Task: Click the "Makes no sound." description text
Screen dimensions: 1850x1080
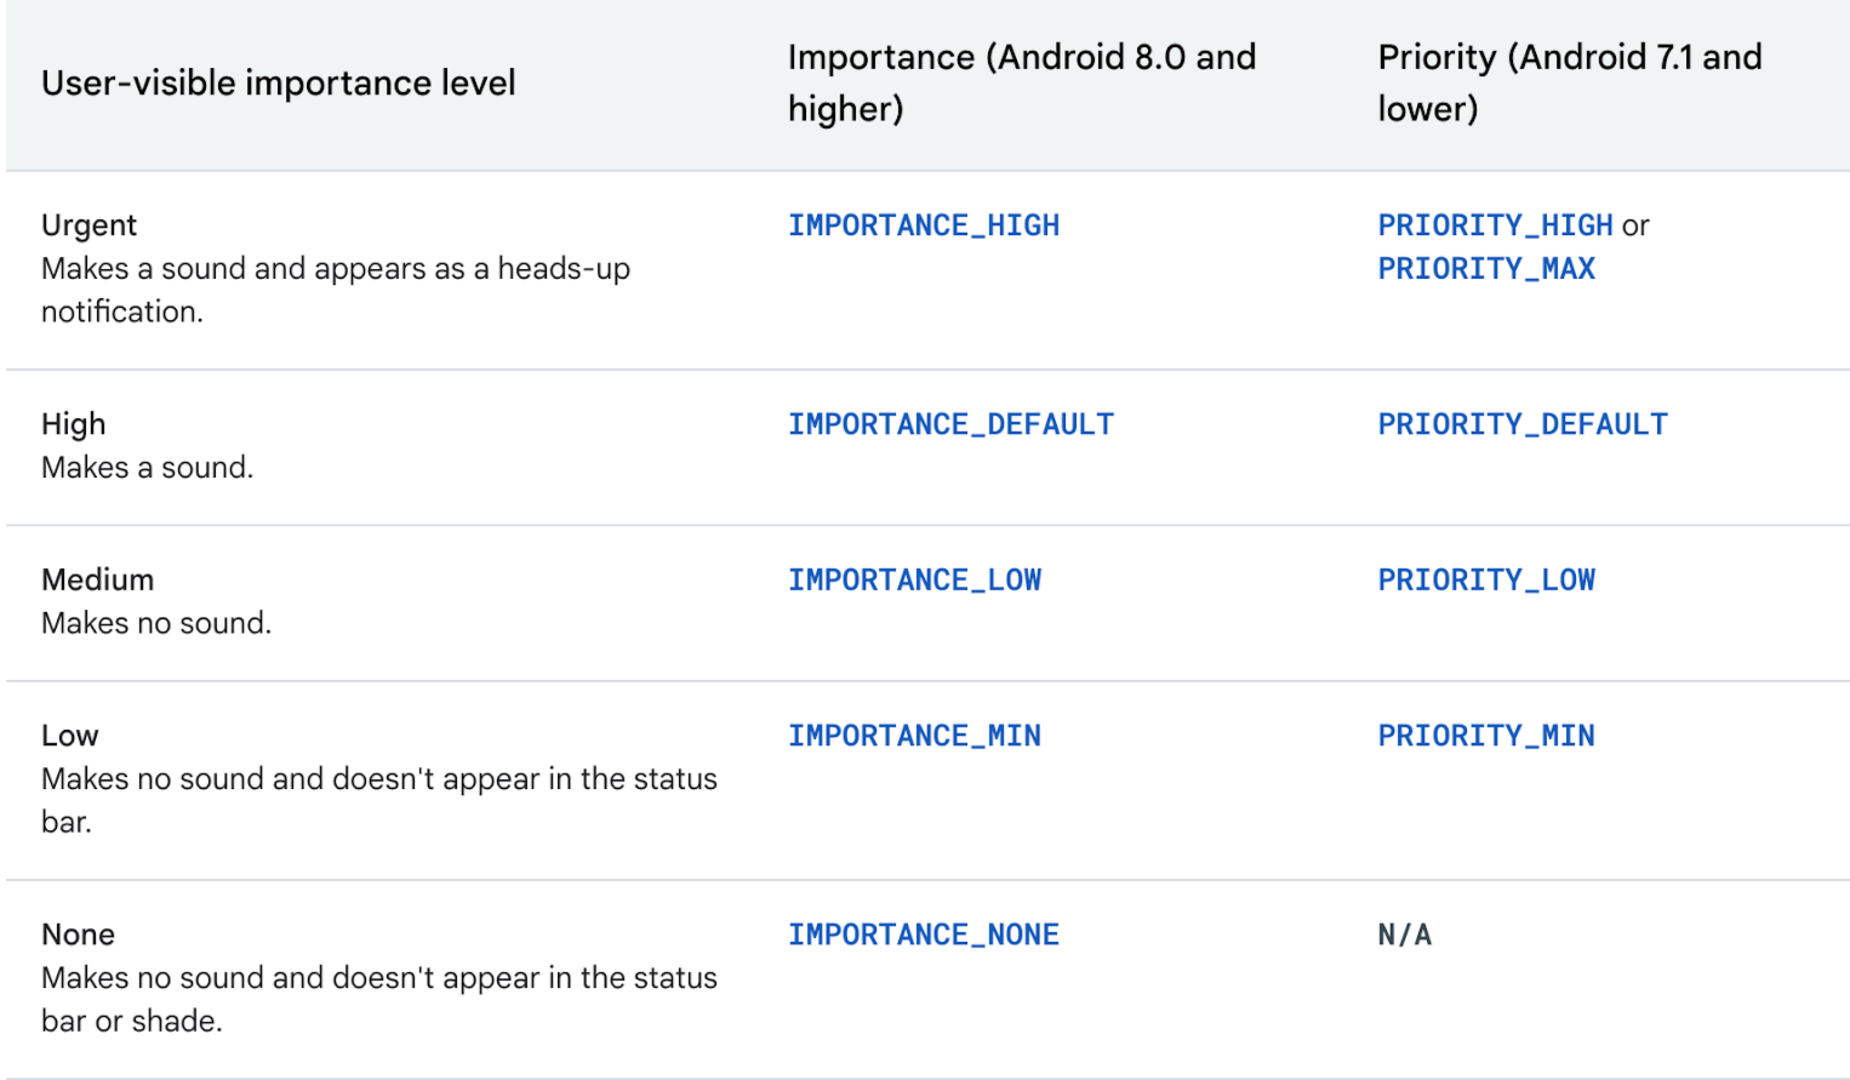Action: (x=156, y=623)
